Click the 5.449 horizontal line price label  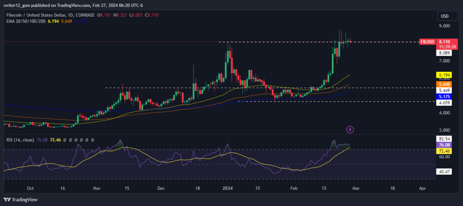click(444, 90)
